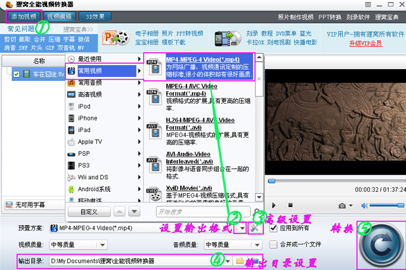The height and width of the screenshot is (270, 406).
Task: Open 刻录软件 link
Action: pos(358,17)
